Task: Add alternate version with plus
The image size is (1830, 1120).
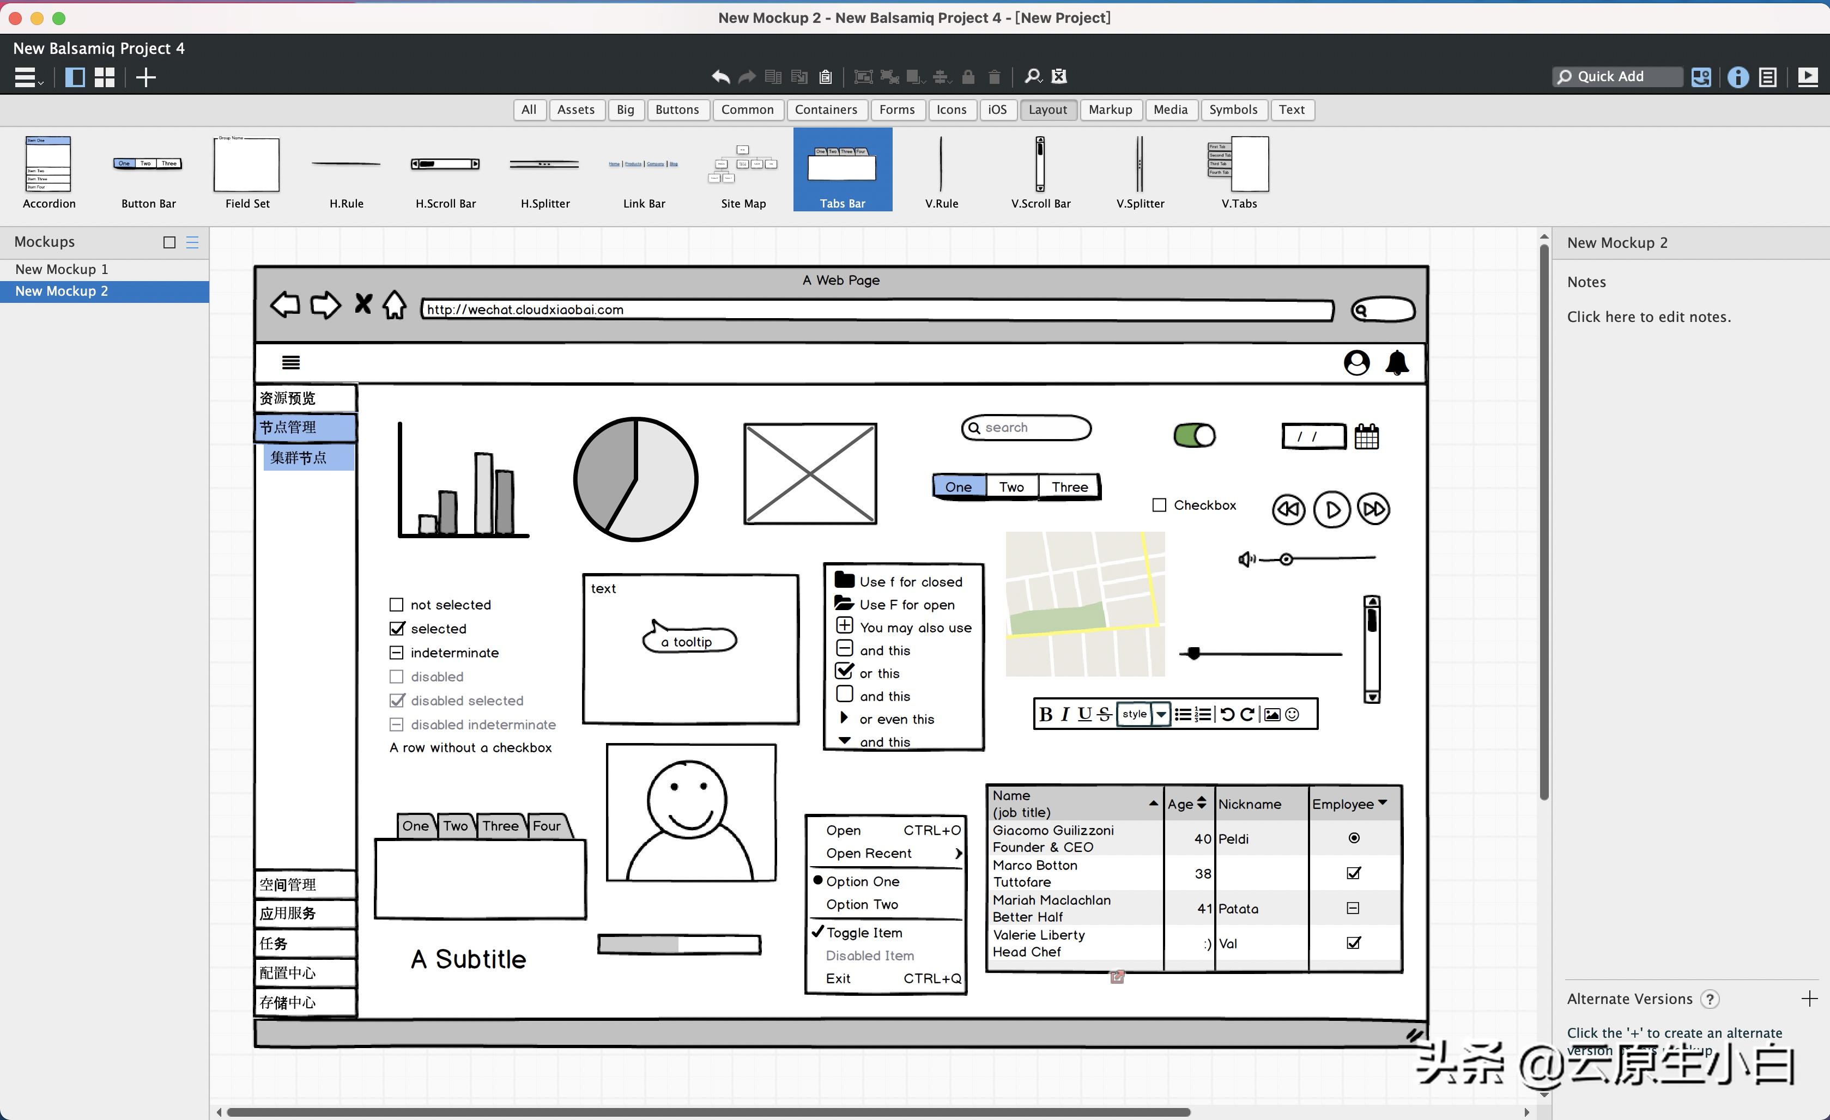Action: [1809, 999]
